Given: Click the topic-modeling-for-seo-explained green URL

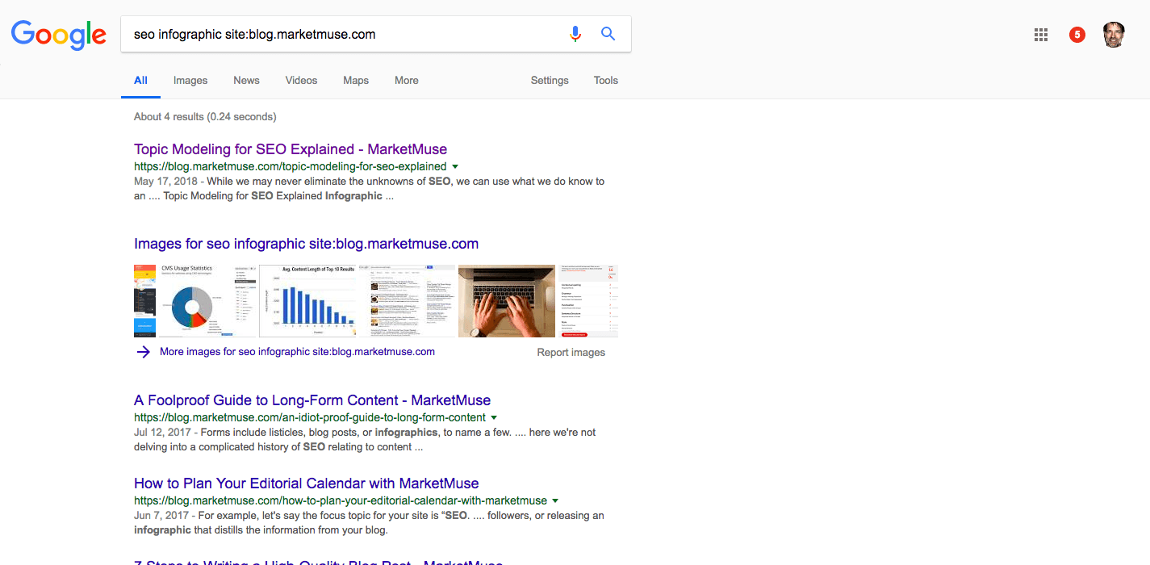Looking at the screenshot, I should [290, 167].
